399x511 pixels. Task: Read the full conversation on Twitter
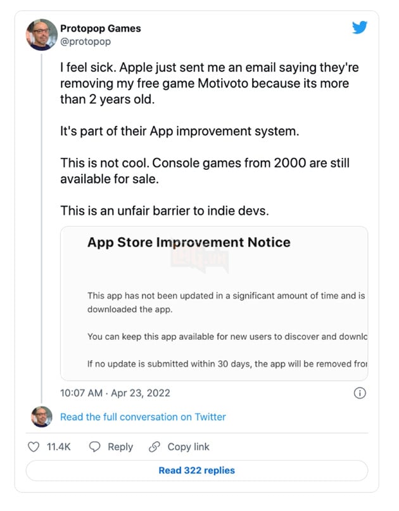click(x=142, y=417)
